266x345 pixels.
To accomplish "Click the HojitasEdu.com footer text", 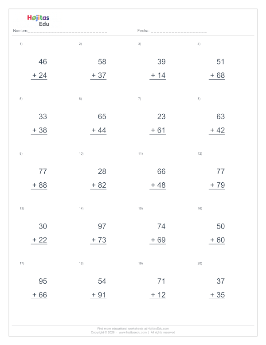I will point(158,329).
